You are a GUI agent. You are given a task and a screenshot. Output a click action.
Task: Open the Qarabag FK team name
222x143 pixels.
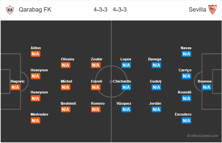35,10
